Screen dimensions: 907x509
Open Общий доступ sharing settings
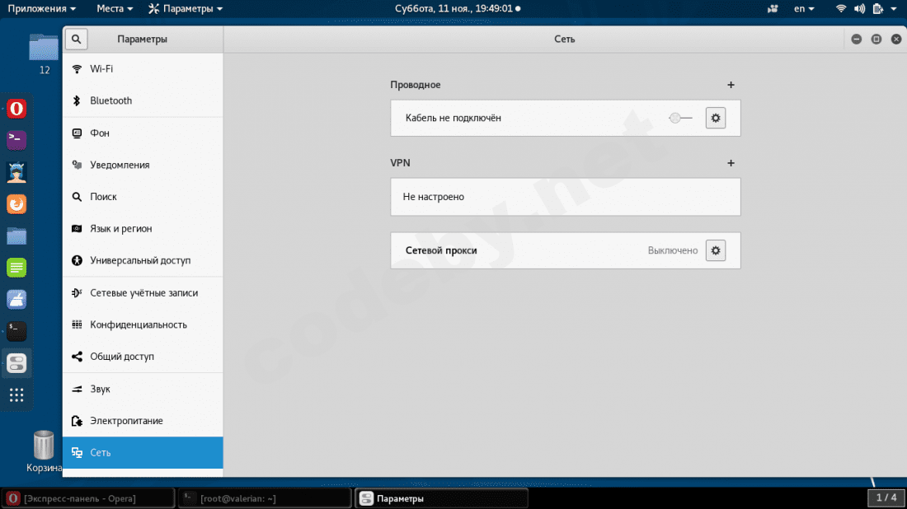pos(143,357)
